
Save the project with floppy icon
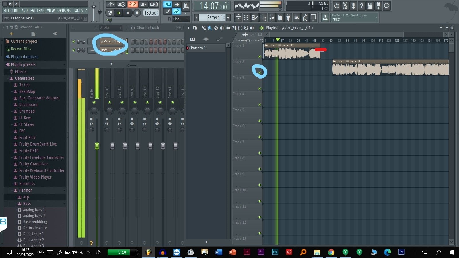370,5
